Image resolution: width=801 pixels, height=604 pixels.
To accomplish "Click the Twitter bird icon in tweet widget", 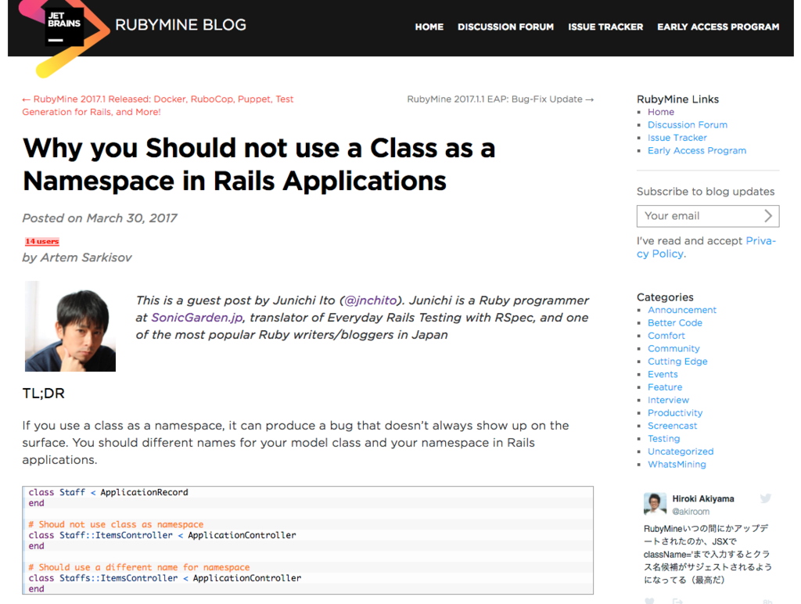I will [765, 498].
